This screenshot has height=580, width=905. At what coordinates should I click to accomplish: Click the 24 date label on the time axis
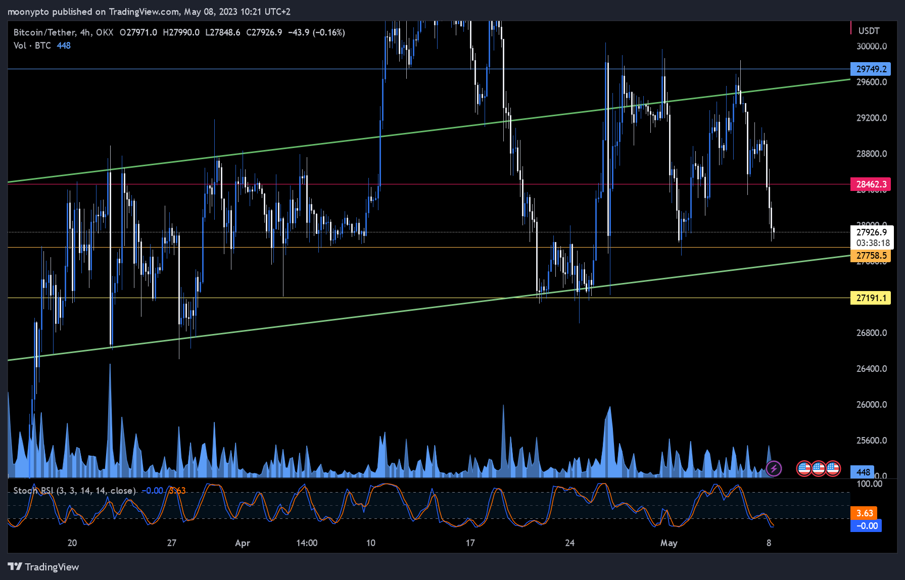(570, 543)
